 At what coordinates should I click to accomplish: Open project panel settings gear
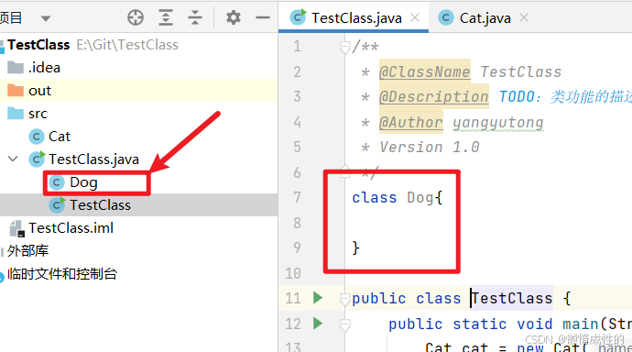pyautogui.click(x=234, y=17)
